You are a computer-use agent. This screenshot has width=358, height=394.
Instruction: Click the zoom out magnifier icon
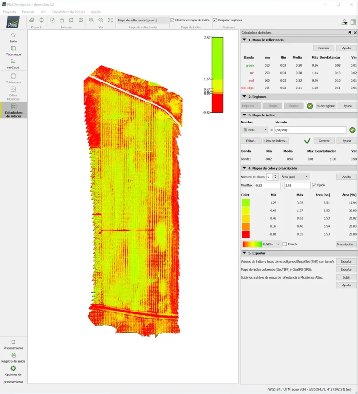coord(101,20)
